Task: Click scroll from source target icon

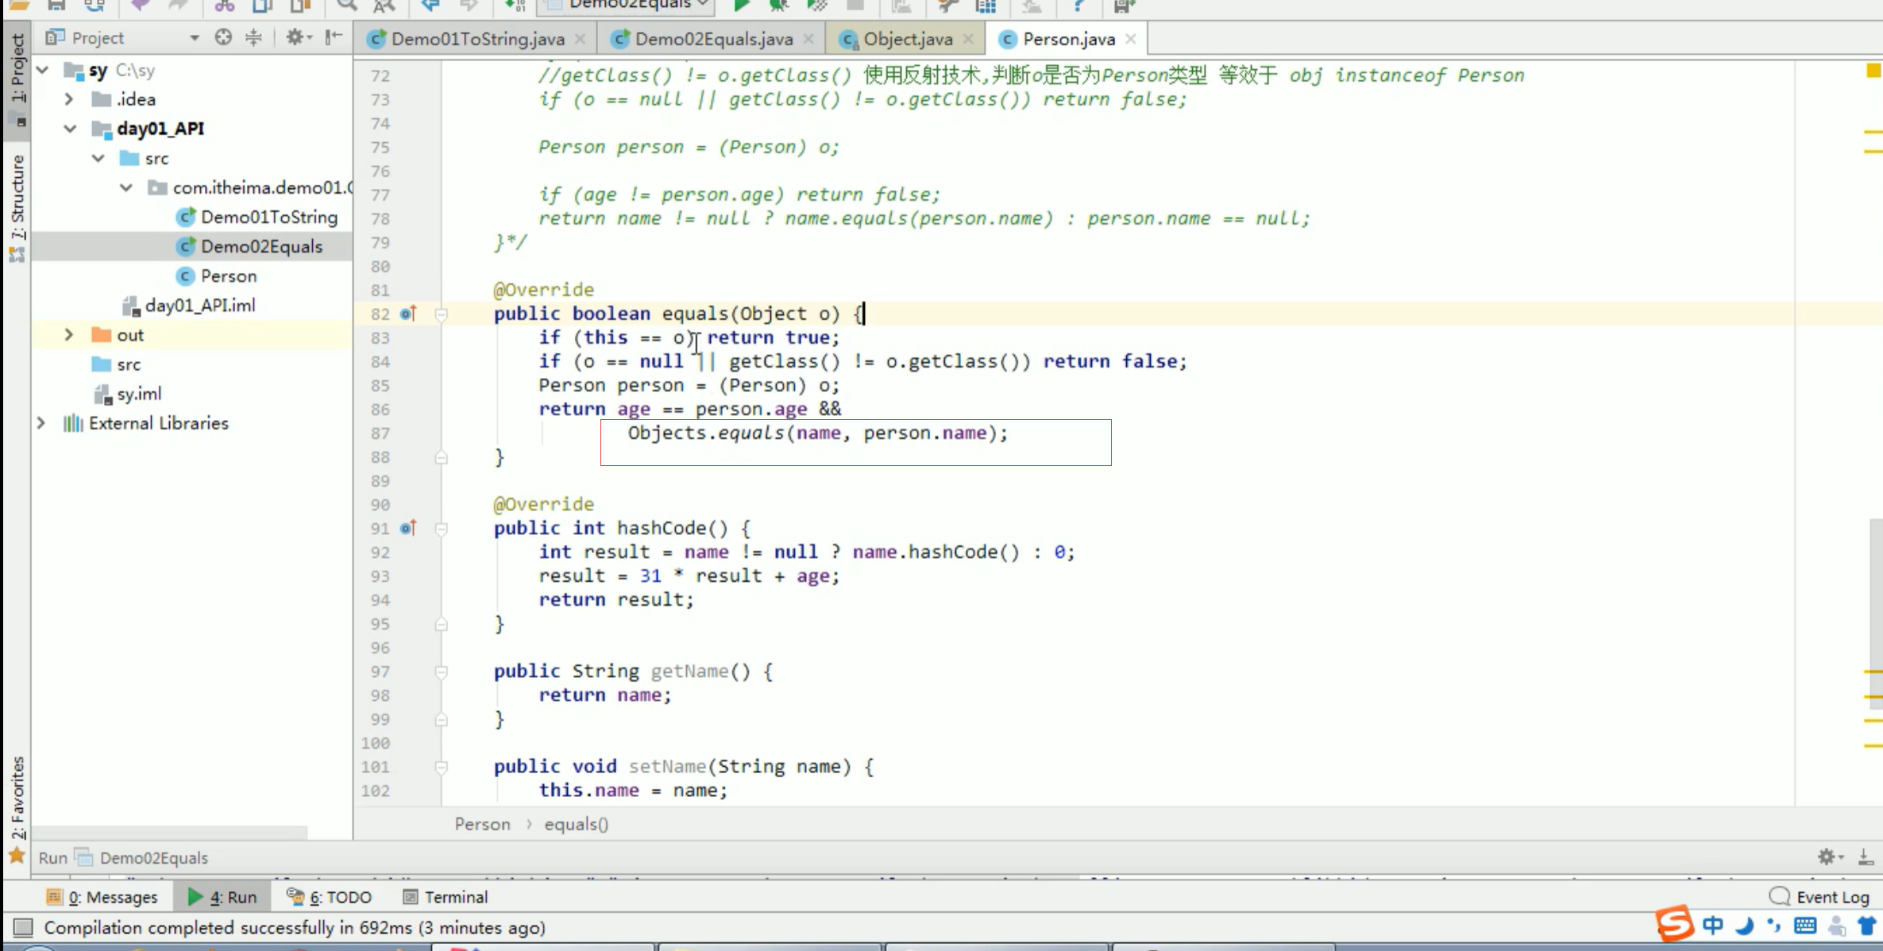Action: point(223,37)
